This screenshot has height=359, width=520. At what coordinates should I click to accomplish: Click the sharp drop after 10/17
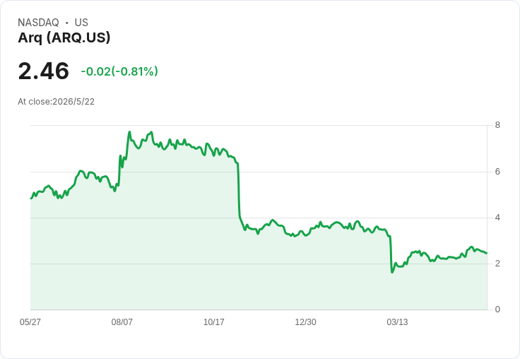point(238,189)
